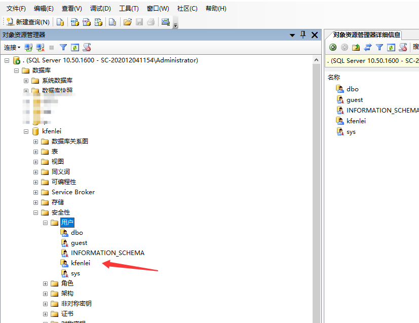Screen dimensions: 419x323
Task: Open the 文件(F) menu
Action: (x=16, y=9)
